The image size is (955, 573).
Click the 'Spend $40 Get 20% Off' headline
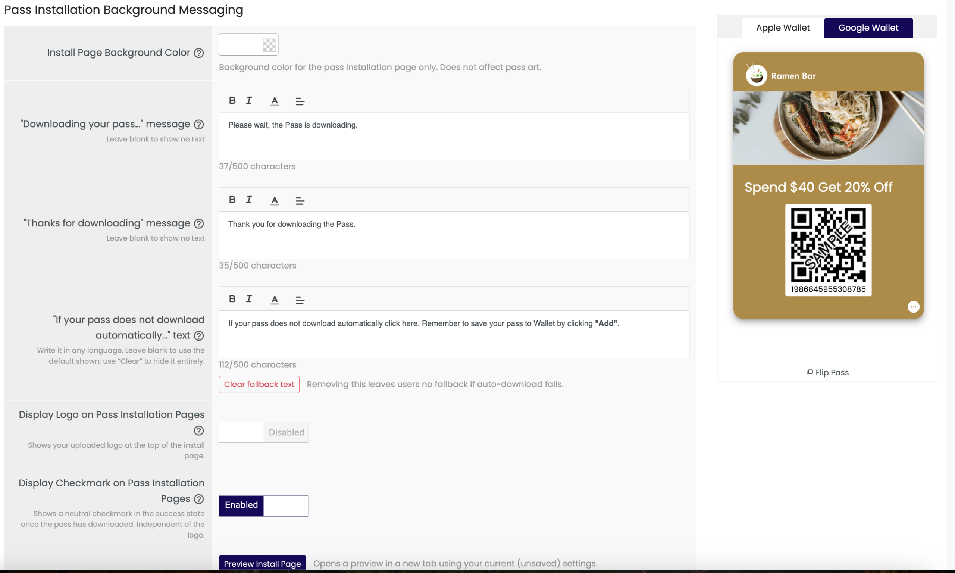[818, 187]
